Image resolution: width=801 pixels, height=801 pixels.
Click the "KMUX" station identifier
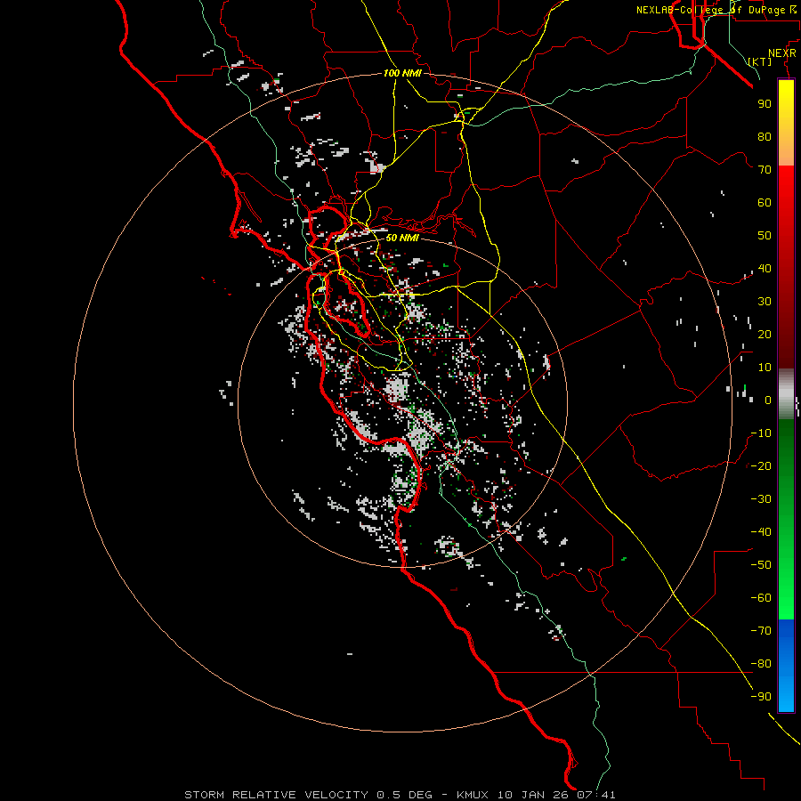pos(473,795)
